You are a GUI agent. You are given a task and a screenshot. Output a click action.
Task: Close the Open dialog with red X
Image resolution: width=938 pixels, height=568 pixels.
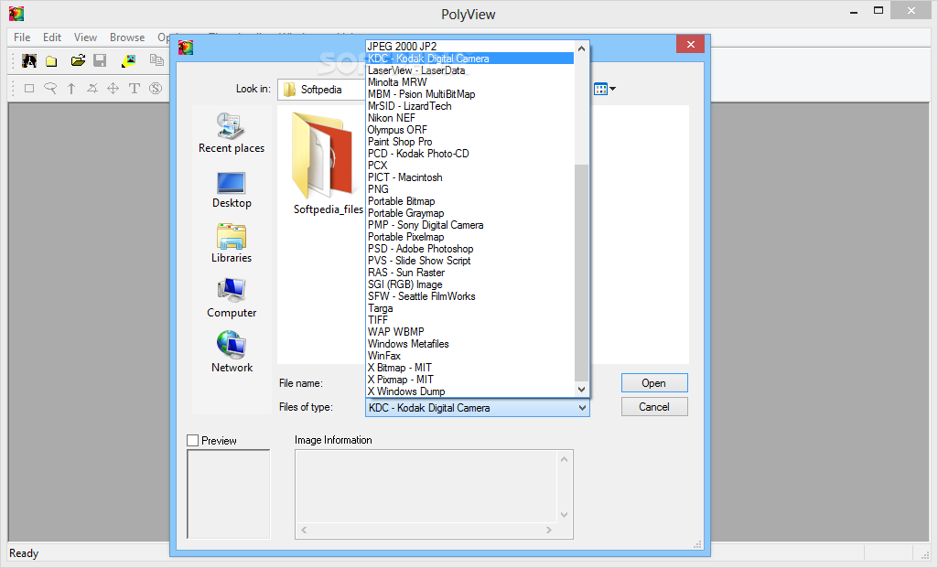(x=690, y=44)
